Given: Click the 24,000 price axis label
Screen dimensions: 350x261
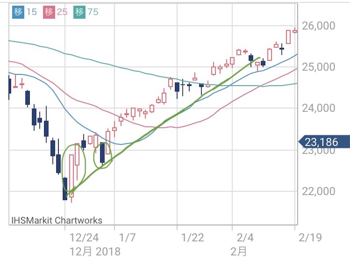Looking at the screenshot, I should click(319, 108).
